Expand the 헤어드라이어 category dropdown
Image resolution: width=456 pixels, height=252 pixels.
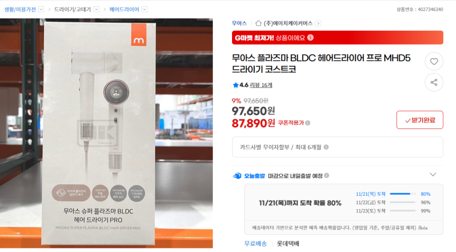pos(145,9)
